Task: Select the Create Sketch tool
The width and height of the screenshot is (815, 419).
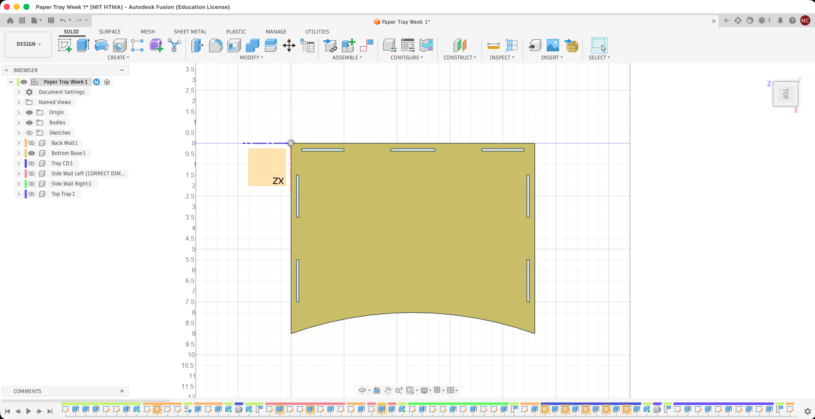Action: (65, 45)
